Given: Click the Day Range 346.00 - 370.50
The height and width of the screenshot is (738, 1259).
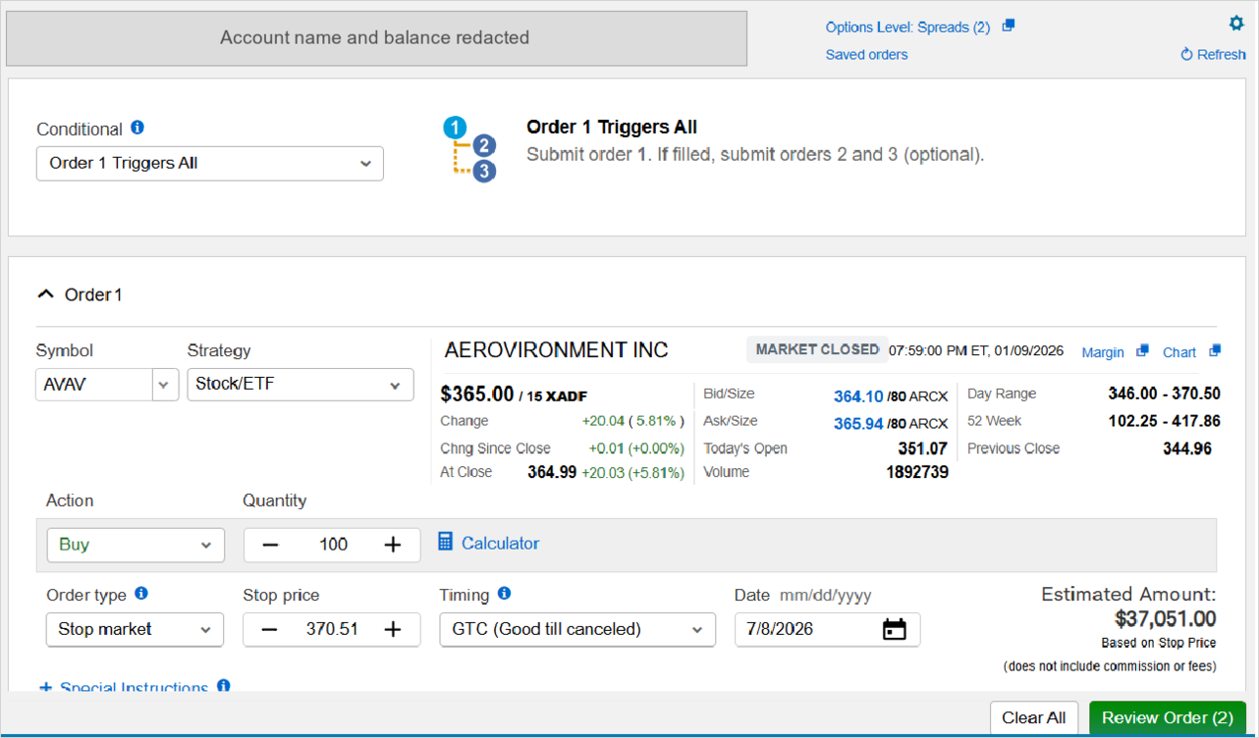Looking at the screenshot, I should point(1164,394).
